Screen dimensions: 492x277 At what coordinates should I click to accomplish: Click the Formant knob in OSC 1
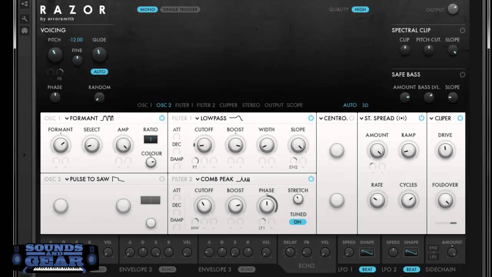(x=60, y=145)
